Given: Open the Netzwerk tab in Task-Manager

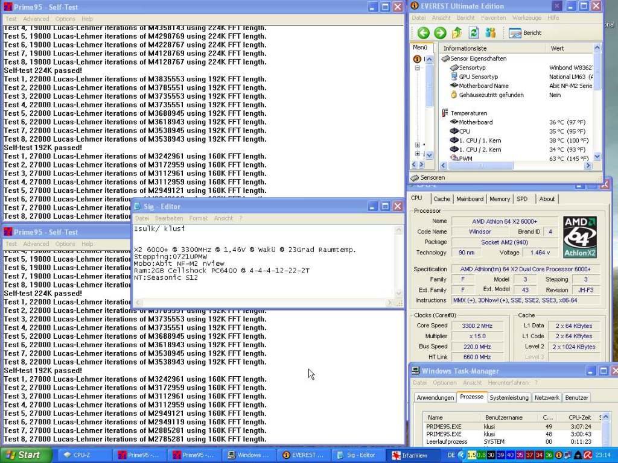Looking at the screenshot, I should tap(547, 398).
